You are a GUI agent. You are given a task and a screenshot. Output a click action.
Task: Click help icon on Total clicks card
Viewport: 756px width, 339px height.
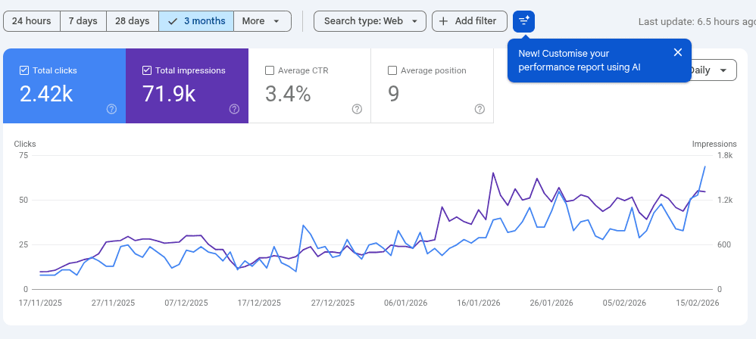point(111,109)
